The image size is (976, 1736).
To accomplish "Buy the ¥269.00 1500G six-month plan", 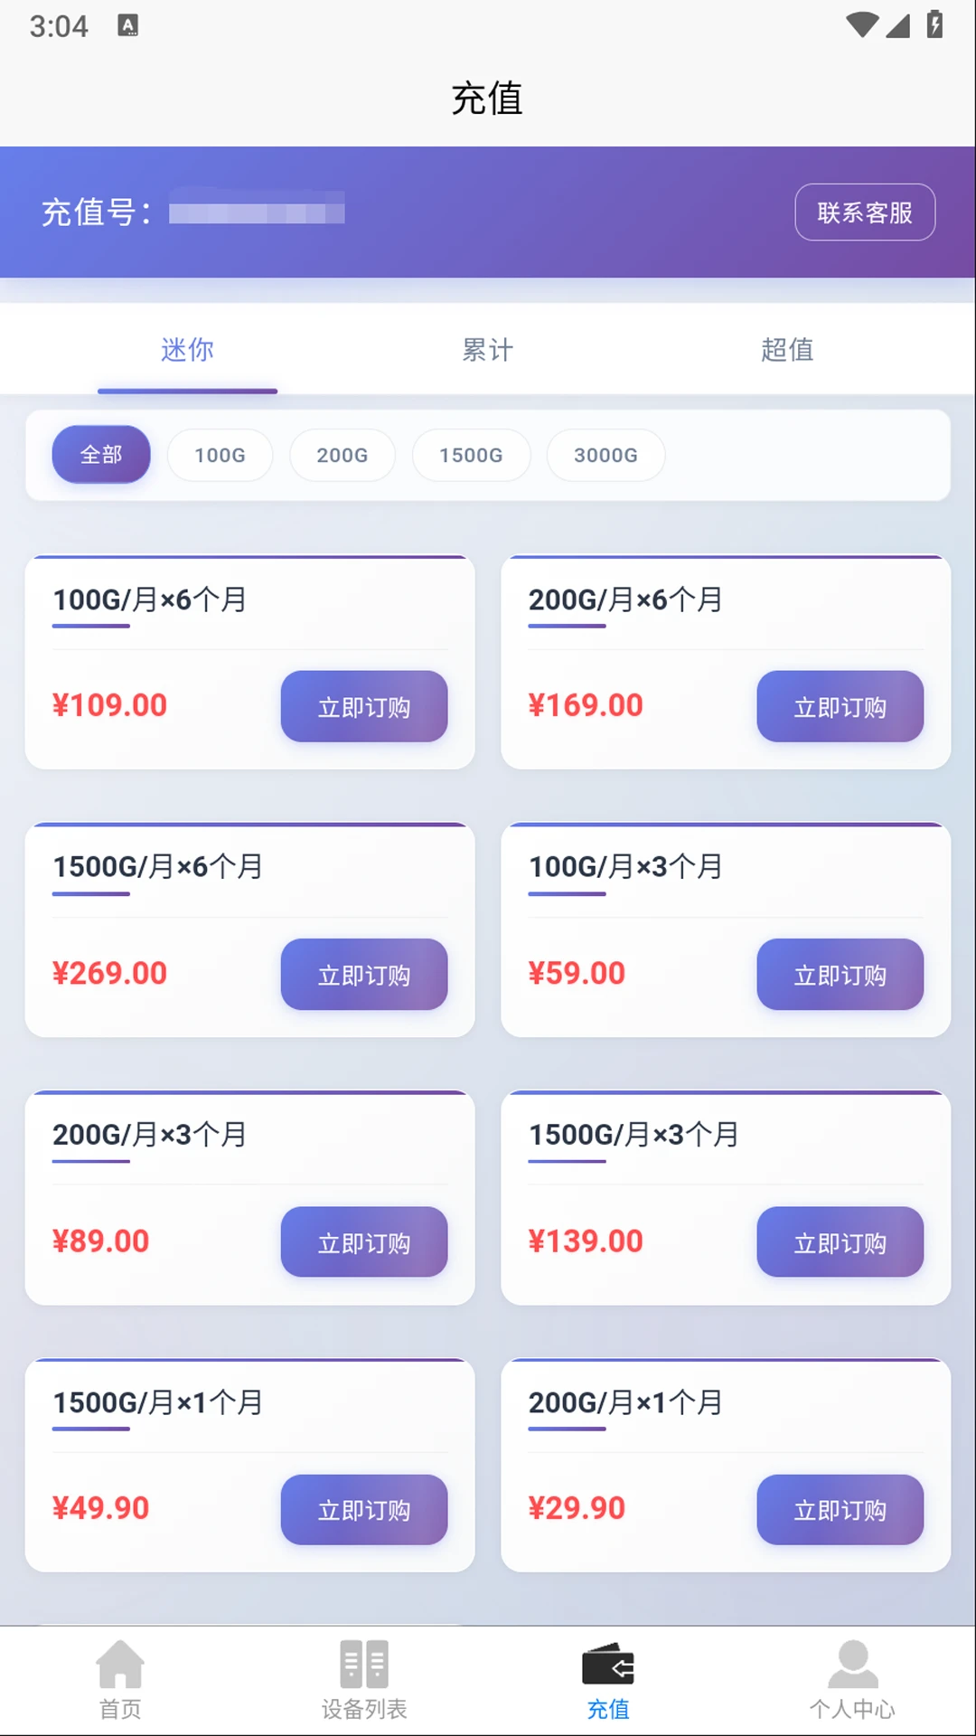I will [x=364, y=975].
